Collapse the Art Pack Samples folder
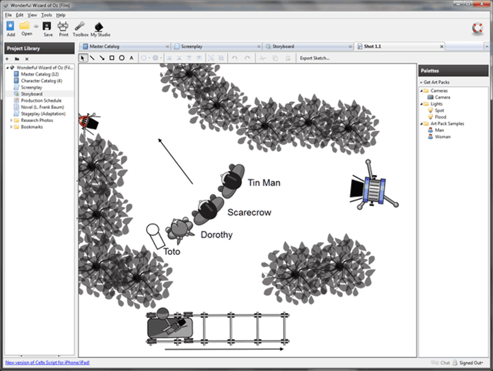This screenshot has width=493, height=371. 421,124
